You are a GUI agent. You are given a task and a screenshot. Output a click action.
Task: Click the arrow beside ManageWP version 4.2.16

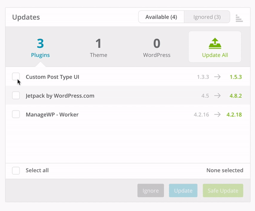pyautogui.click(x=217, y=114)
